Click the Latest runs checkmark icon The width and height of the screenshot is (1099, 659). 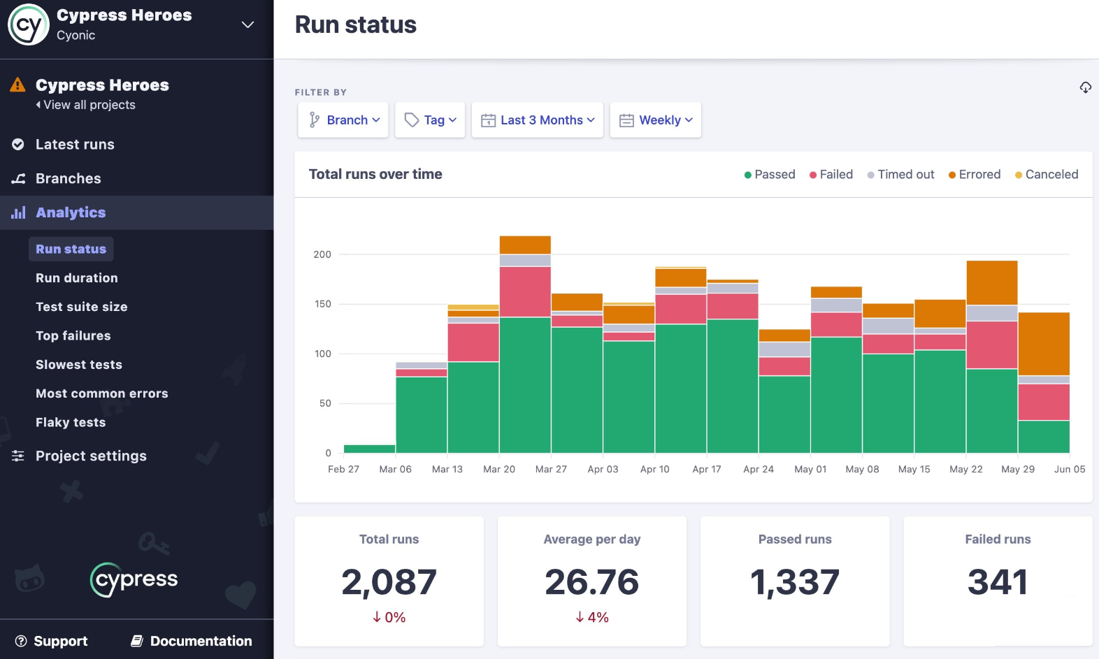(18, 145)
